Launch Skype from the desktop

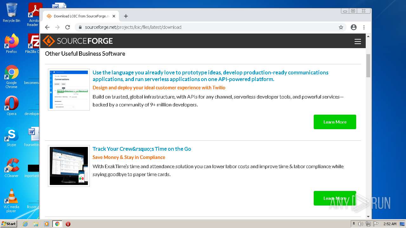point(11,137)
